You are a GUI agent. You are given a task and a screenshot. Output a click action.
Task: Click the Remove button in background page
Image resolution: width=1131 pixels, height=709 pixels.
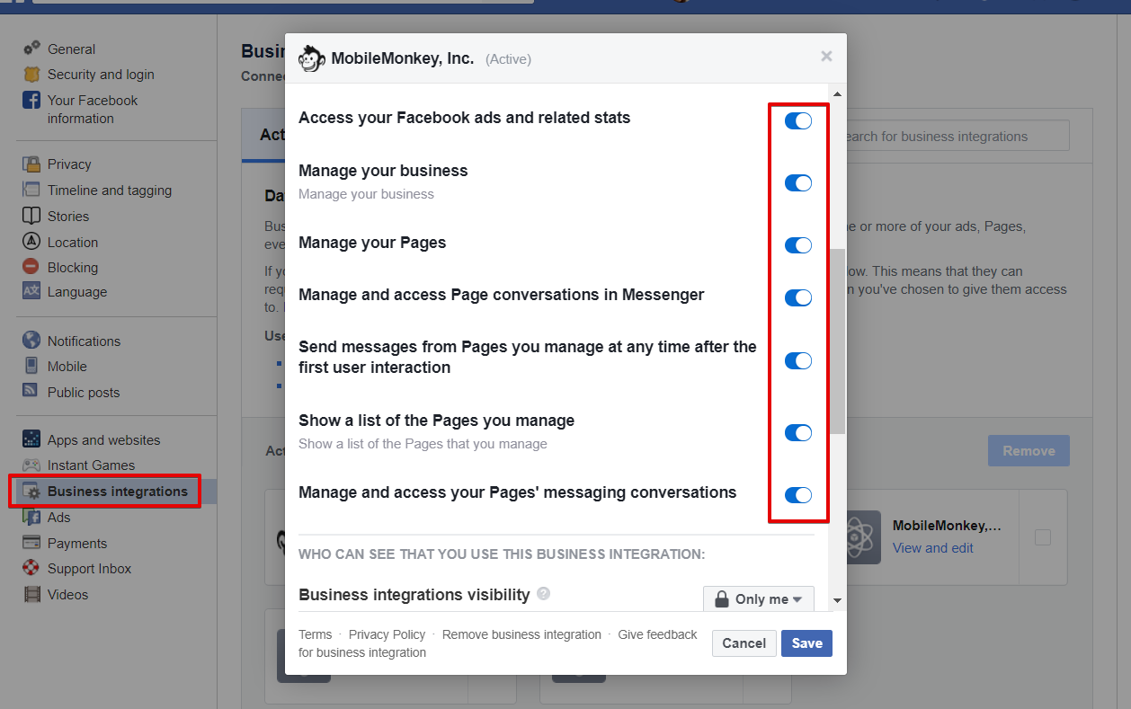pyautogui.click(x=1029, y=451)
